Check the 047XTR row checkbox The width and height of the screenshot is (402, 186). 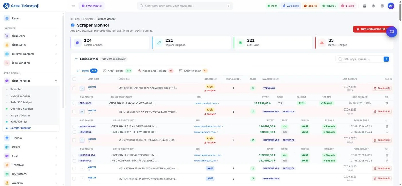click(74, 140)
